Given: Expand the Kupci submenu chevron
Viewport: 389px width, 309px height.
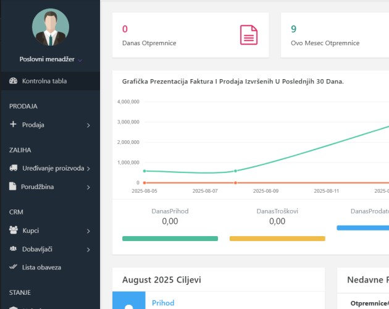Looking at the screenshot, I should click(x=88, y=231).
